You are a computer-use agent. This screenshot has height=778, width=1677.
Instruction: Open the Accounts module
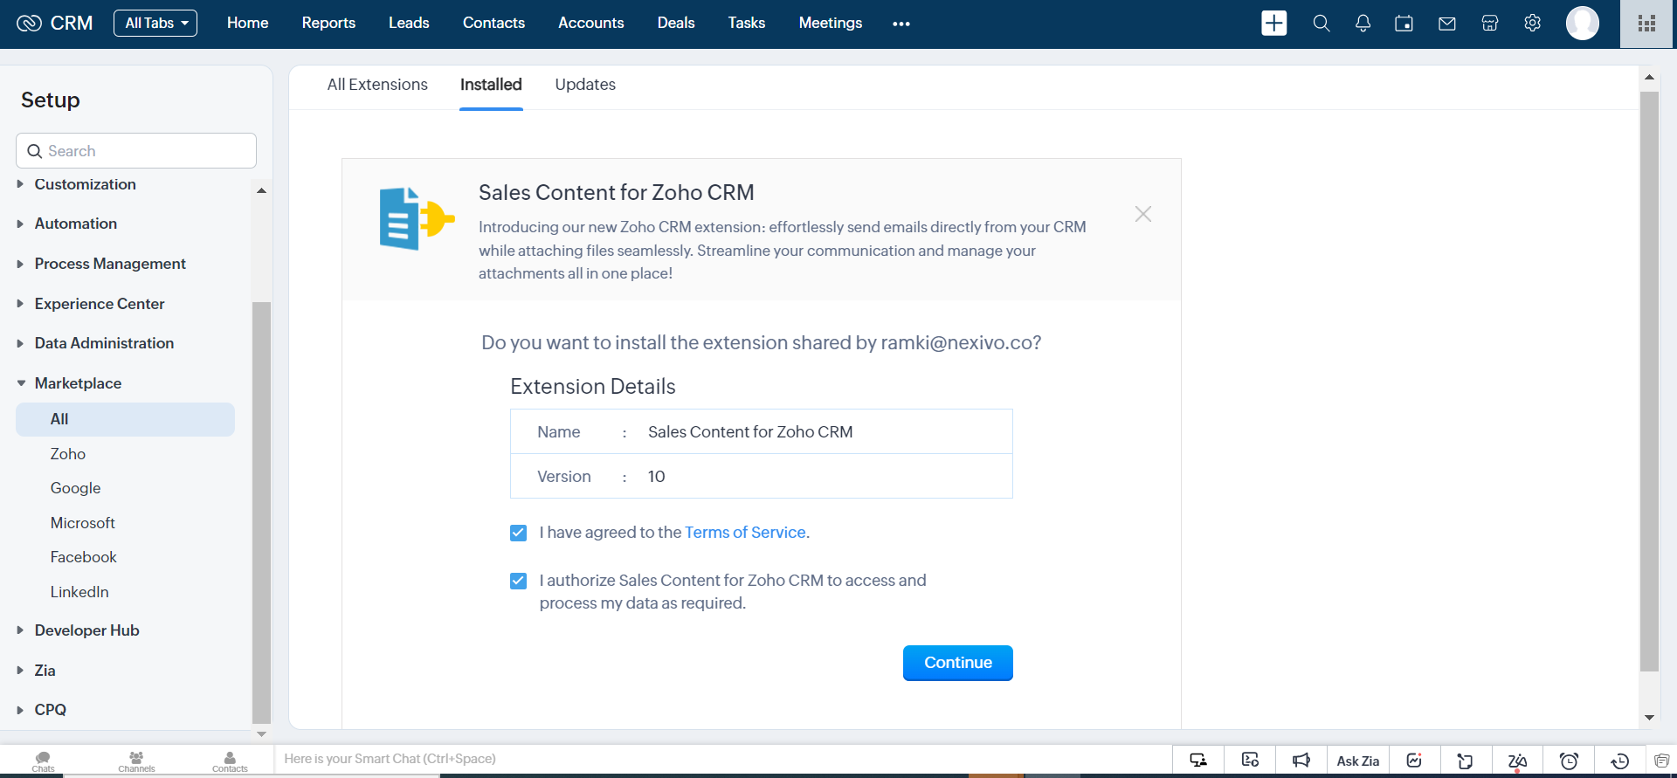(x=591, y=24)
